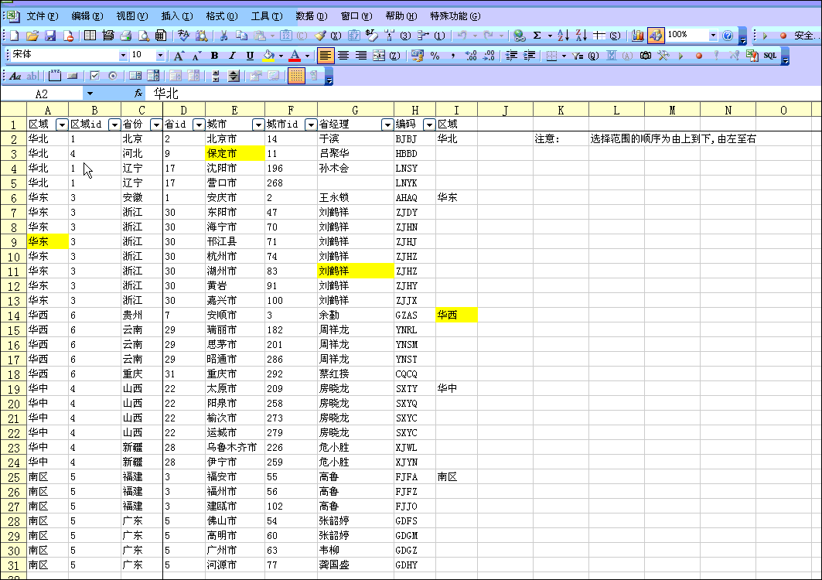Select column K header
Screen dimensions: 822x580
(561, 111)
